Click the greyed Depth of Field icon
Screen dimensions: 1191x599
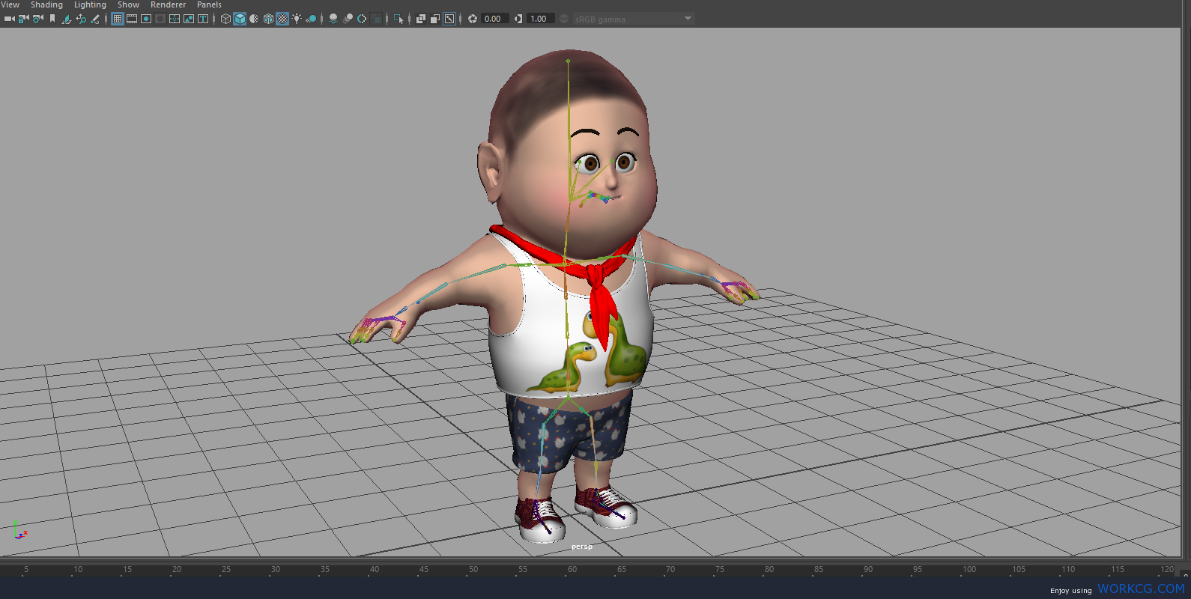pos(376,19)
